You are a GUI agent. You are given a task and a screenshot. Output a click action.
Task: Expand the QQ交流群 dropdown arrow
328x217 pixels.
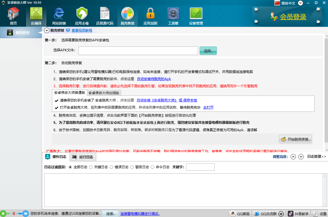point(281,214)
